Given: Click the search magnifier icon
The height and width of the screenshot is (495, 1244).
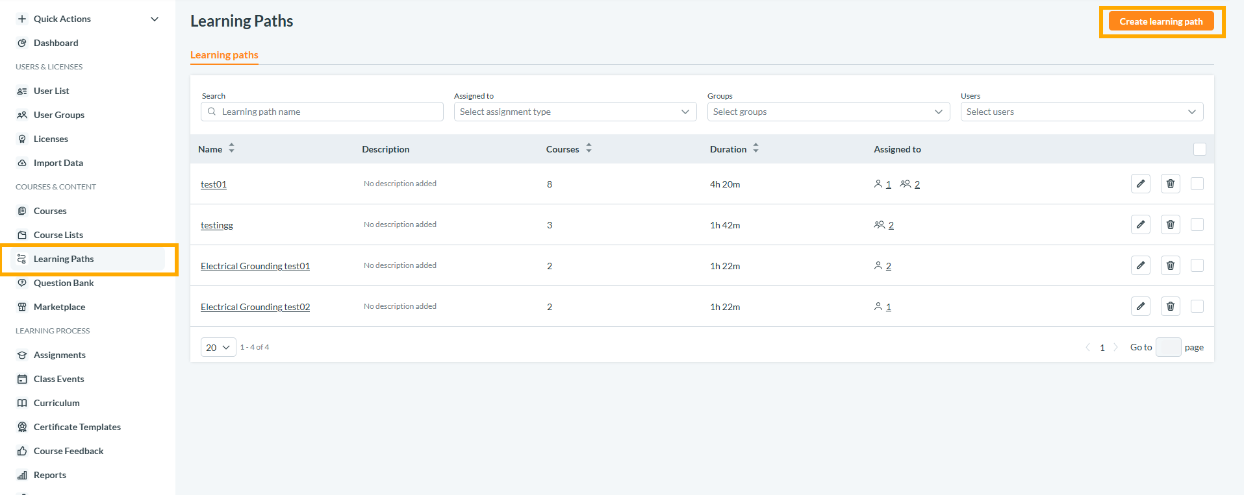Looking at the screenshot, I should pos(212,112).
